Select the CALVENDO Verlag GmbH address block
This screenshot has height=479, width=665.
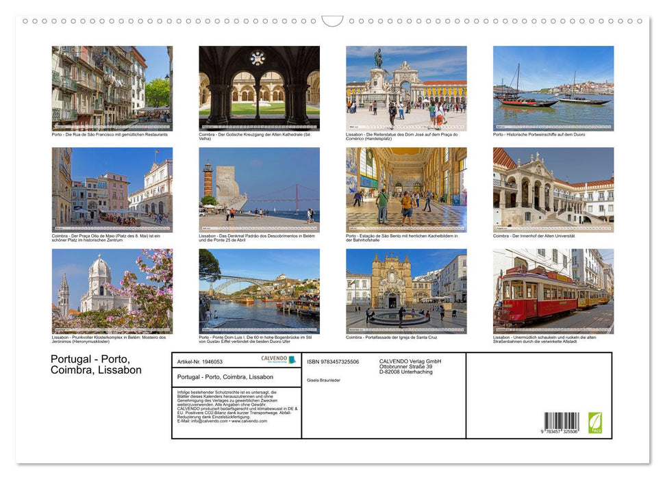click(x=410, y=367)
